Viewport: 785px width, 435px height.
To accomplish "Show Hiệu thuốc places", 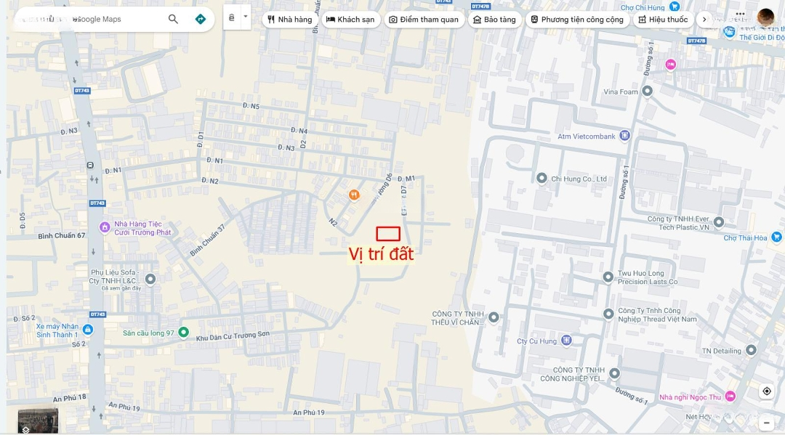I will tap(662, 20).
